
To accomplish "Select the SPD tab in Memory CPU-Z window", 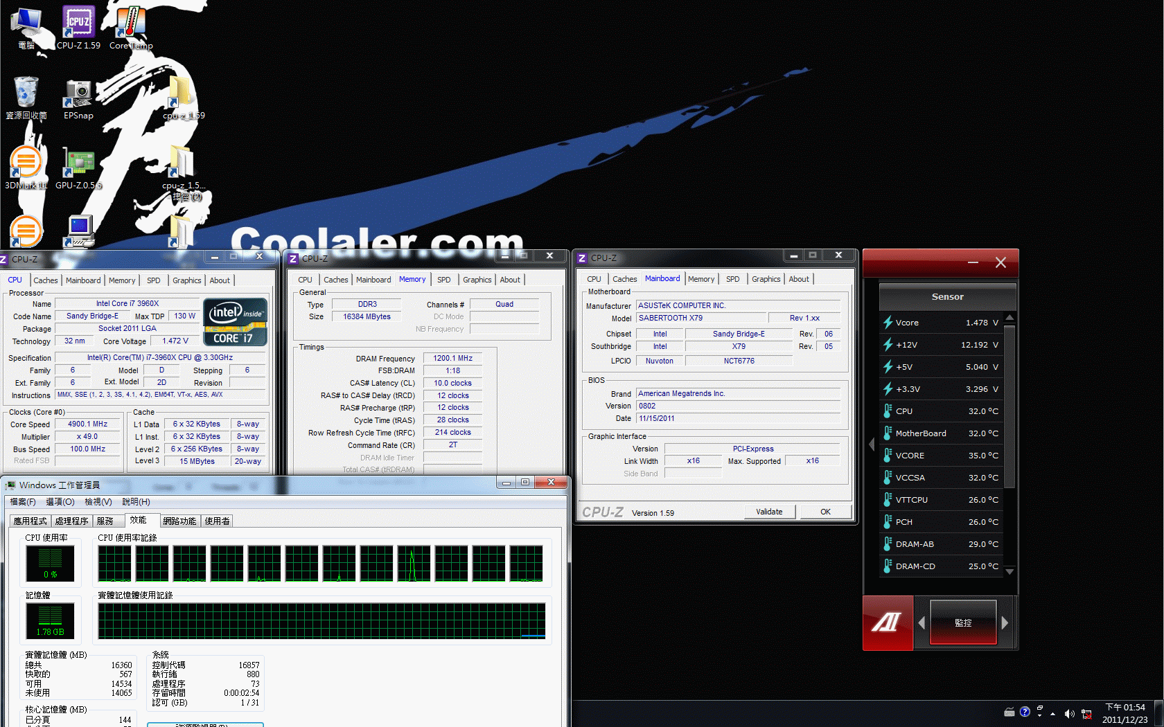I will (444, 280).
